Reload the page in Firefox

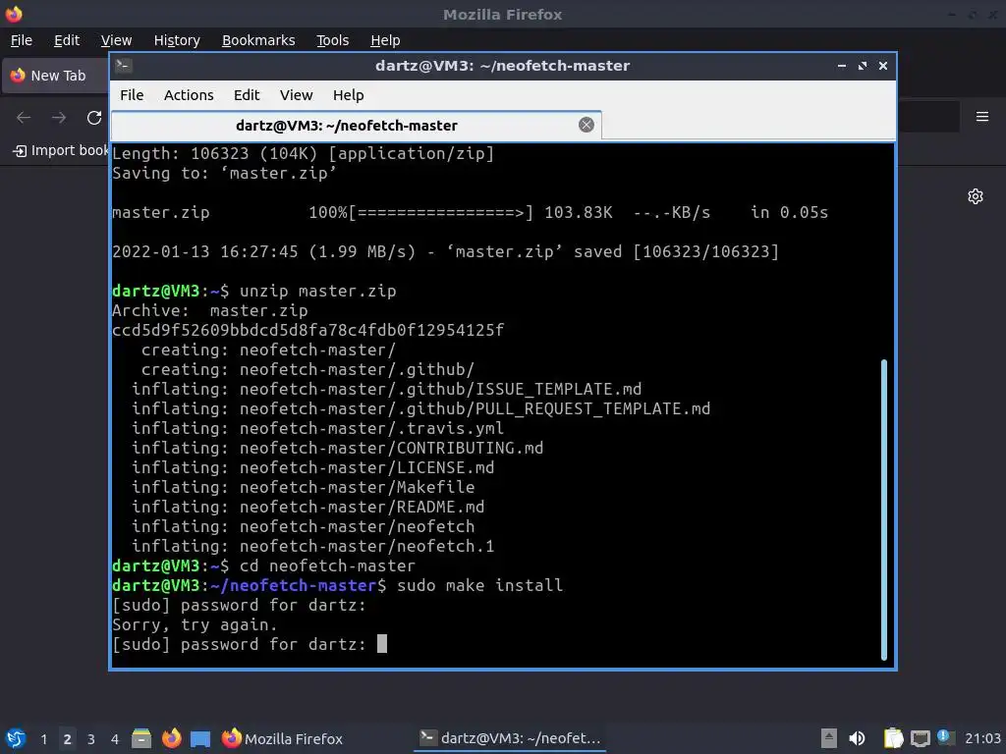(94, 118)
